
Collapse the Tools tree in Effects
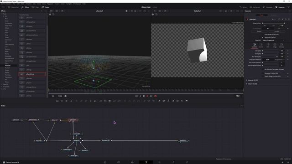(1, 14)
